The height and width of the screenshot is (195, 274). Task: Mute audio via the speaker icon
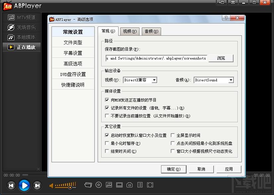(x=51, y=186)
